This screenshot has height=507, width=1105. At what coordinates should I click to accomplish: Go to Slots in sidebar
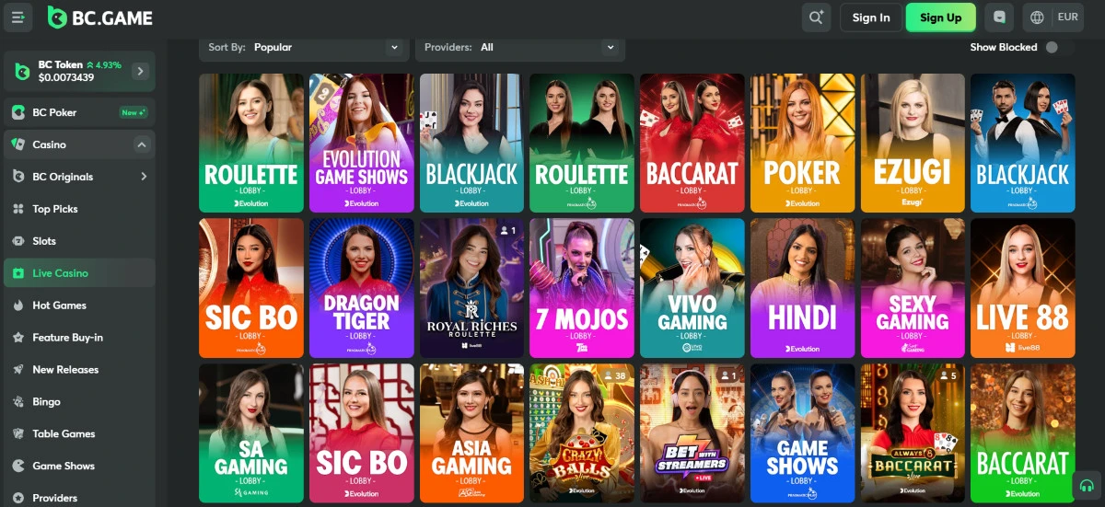click(x=44, y=241)
